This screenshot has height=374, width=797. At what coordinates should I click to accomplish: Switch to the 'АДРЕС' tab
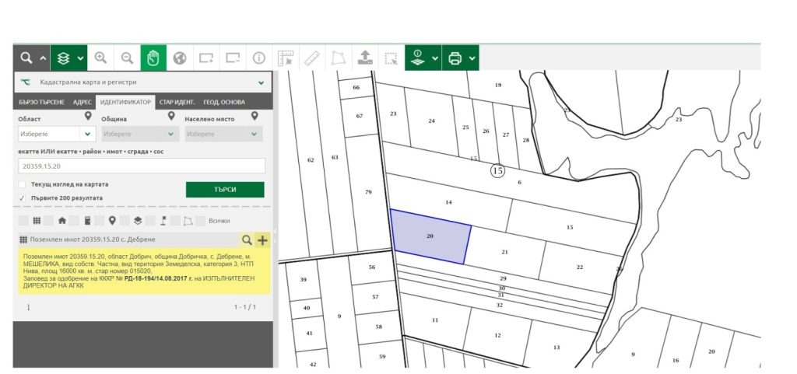[x=83, y=102]
